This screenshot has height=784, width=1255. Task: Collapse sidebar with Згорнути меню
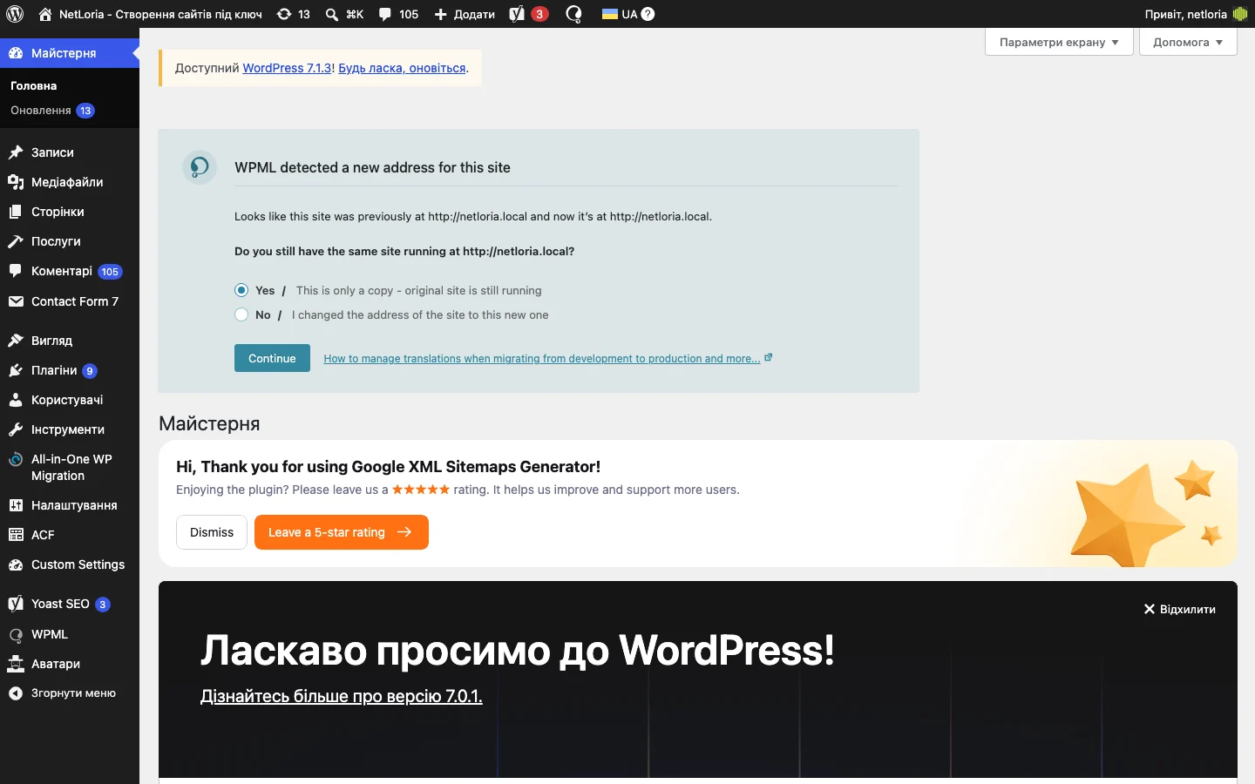click(x=70, y=693)
